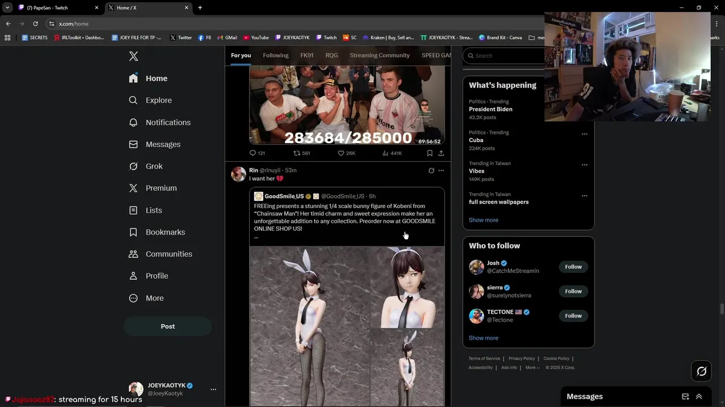Switch to Following tab
Image resolution: width=725 pixels, height=407 pixels.
(x=276, y=55)
